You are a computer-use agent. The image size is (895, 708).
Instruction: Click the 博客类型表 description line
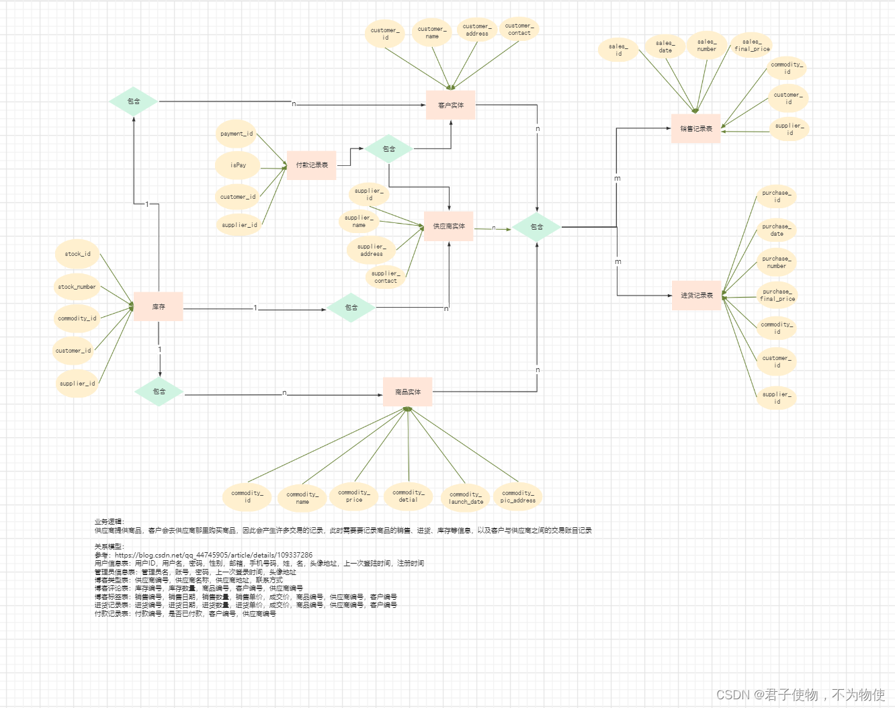tap(188, 580)
